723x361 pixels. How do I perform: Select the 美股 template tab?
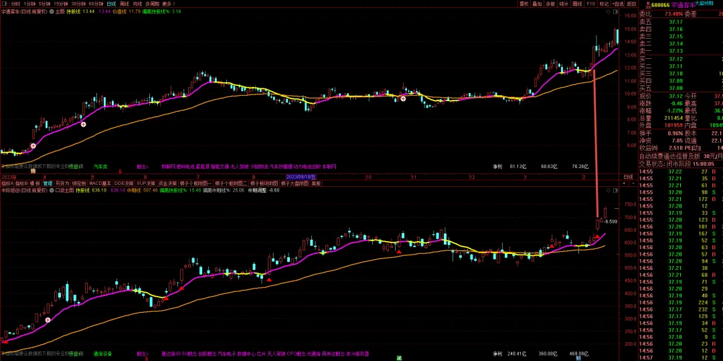point(316,183)
